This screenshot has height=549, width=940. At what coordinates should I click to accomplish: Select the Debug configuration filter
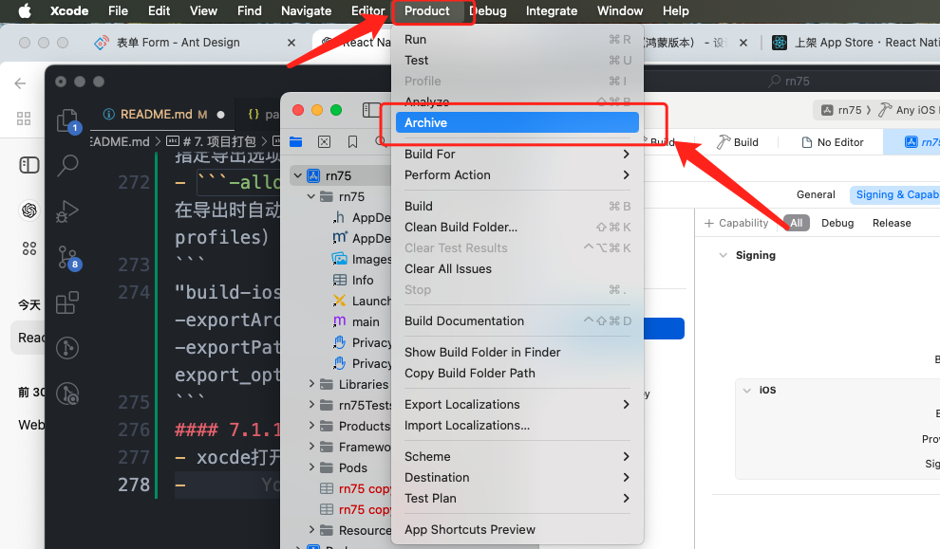[837, 223]
